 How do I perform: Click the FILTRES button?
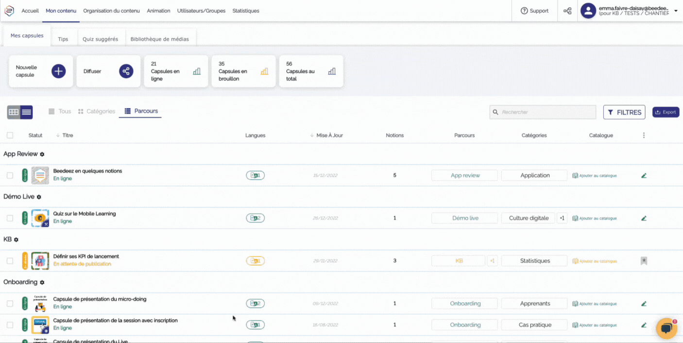pyautogui.click(x=624, y=112)
